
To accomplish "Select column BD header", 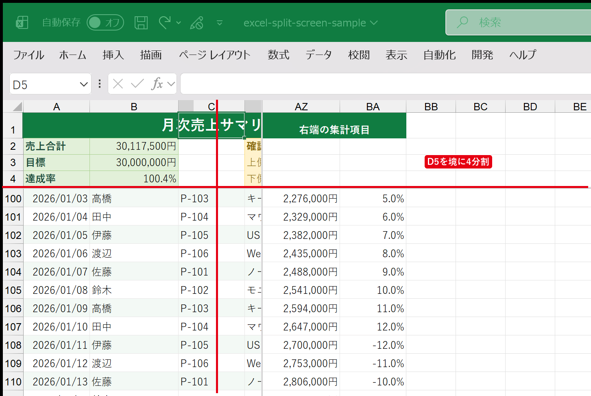I will 530,107.
